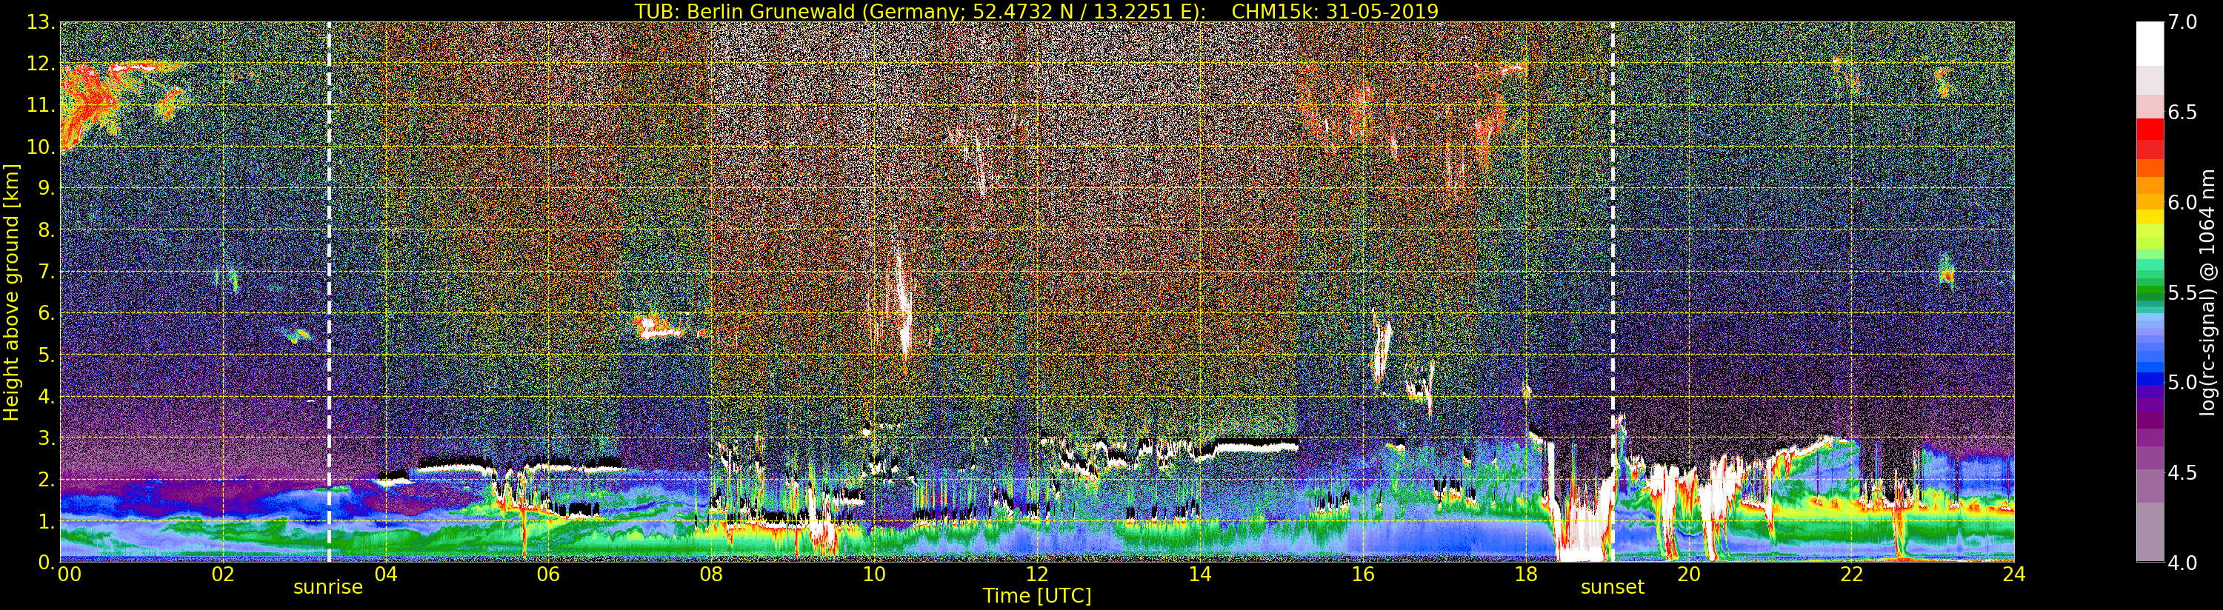Screen dimensions: 2223x610
Task: Click the "9." height axis tick label
Action: coord(47,188)
